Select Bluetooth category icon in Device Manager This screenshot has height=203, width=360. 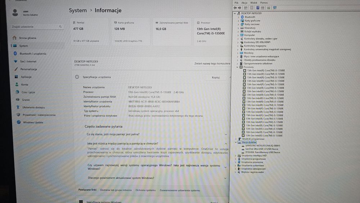(242, 17)
